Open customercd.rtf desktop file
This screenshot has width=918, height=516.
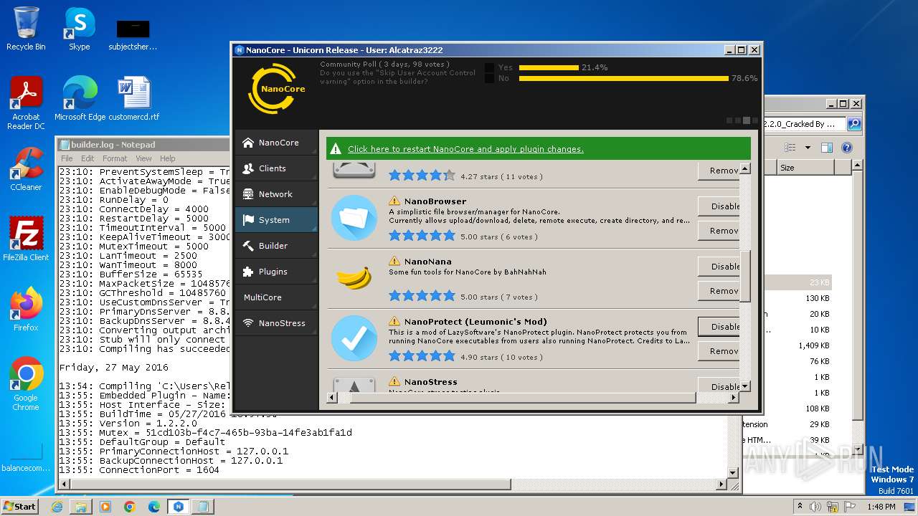134,99
